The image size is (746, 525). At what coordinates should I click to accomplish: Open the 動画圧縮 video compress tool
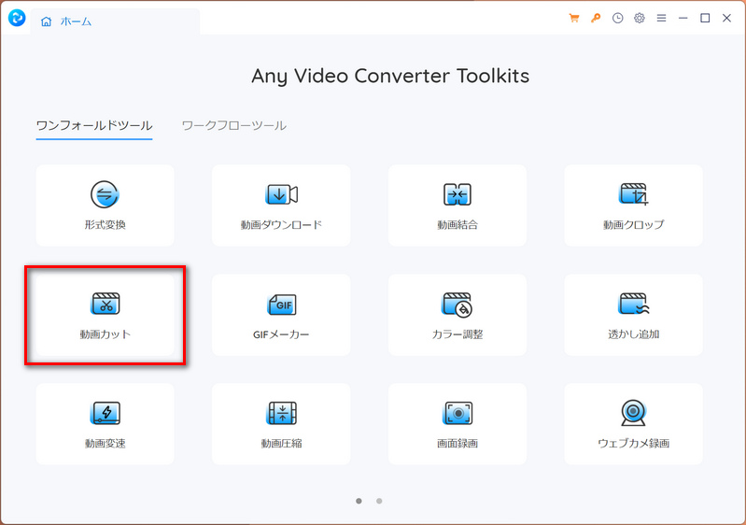click(281, 424)
